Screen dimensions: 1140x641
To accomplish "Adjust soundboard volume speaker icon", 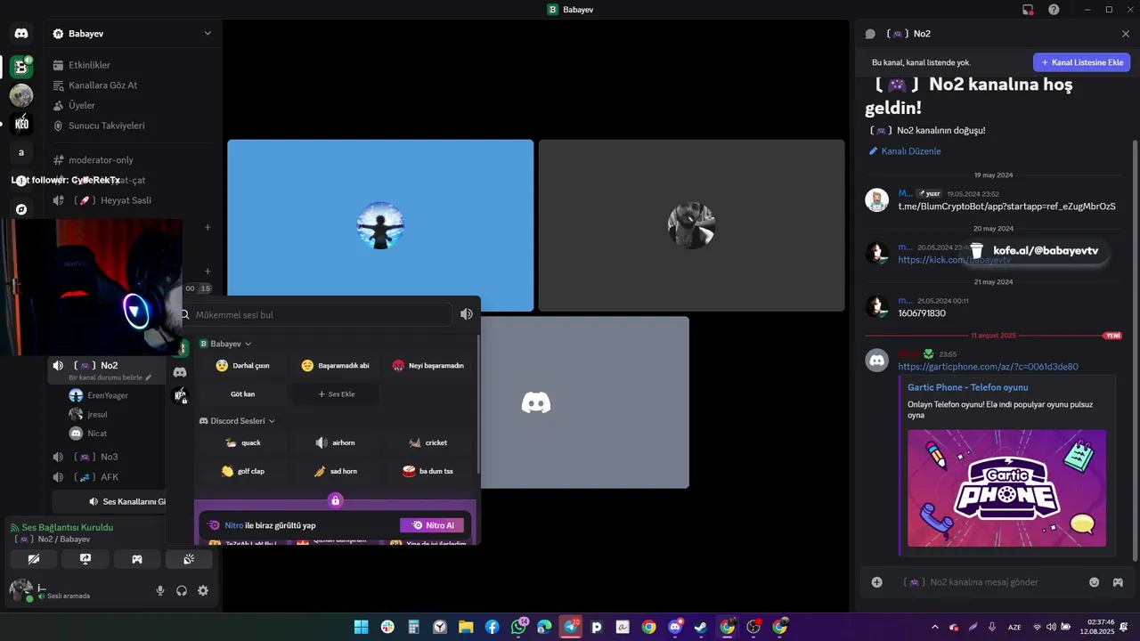I will point(467,314).
